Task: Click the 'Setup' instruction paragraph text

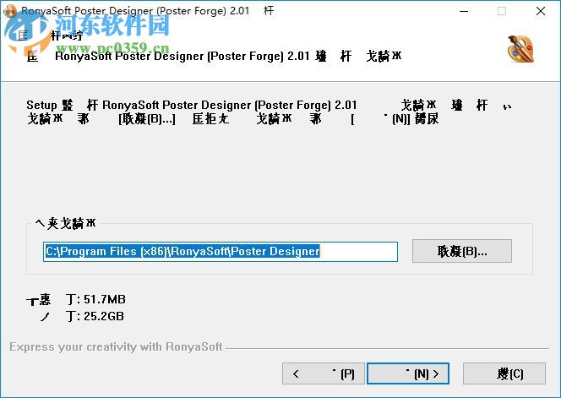Action: [x=269, y=112]
